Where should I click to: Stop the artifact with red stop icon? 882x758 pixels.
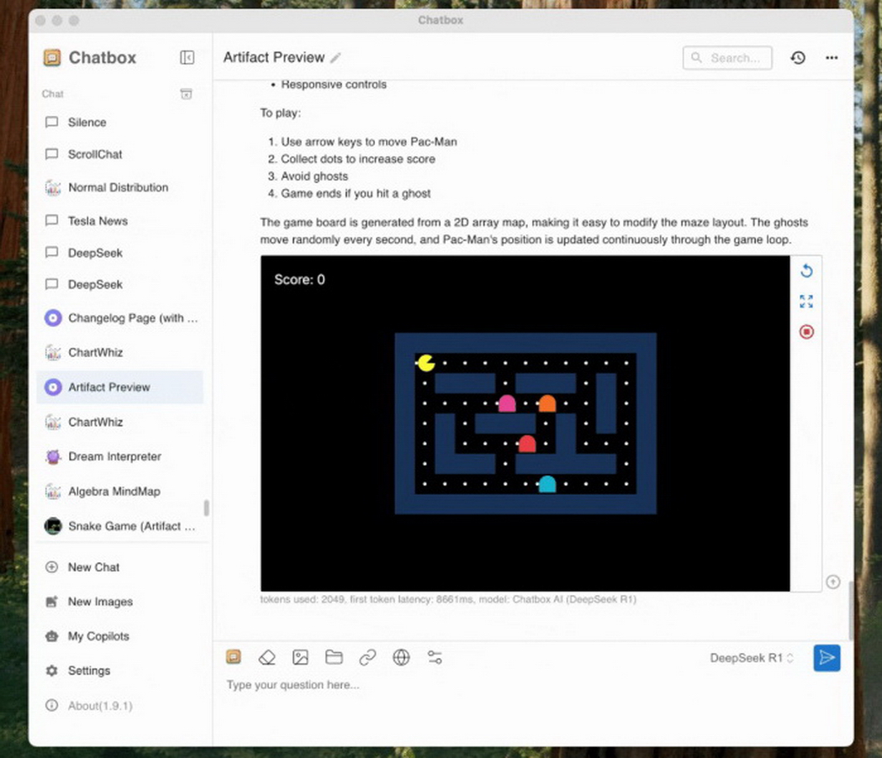tap(806, 332)
